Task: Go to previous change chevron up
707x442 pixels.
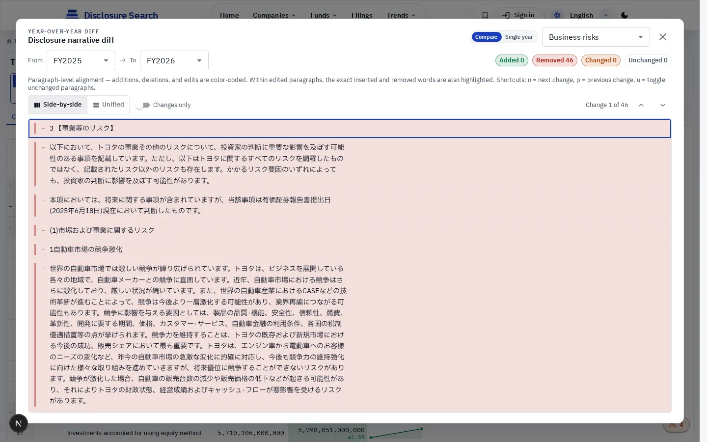Action: pyautogui.click(x=641, y=105)
